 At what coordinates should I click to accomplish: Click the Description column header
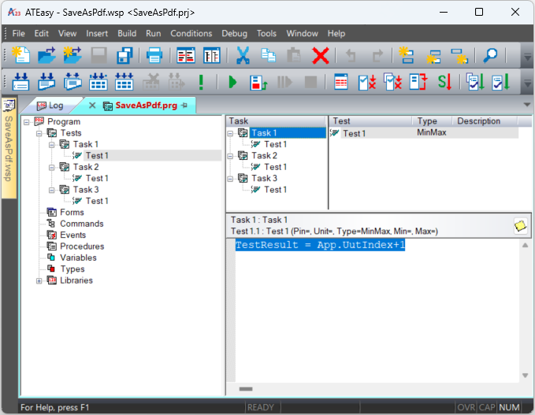(478, 121)
